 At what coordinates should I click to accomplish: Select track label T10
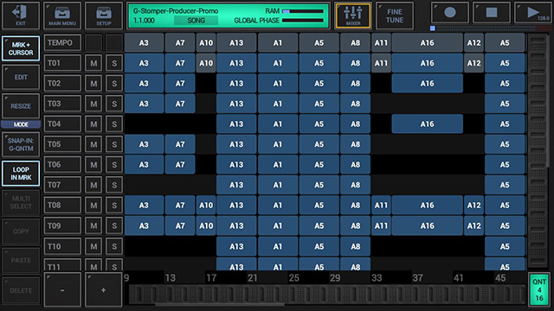(x=62, y=246)
